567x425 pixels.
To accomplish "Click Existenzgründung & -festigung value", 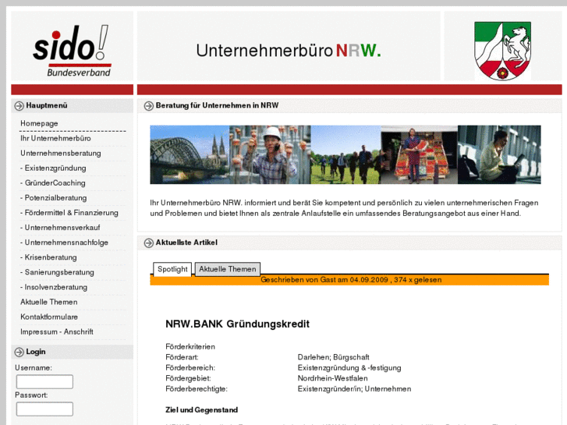I will [349, 368].
